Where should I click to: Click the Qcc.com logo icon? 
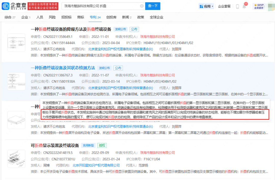point(6,6)
